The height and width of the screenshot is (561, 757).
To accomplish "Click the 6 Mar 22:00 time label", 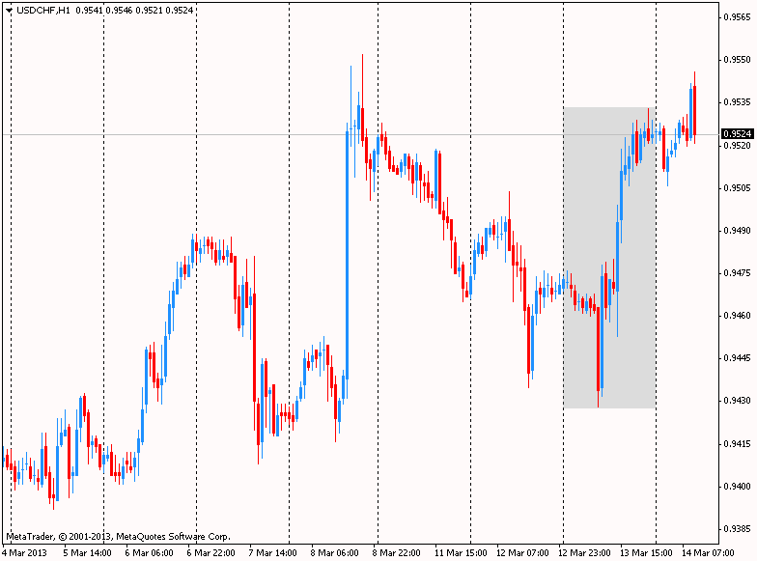I will click(x=210, y=552).
